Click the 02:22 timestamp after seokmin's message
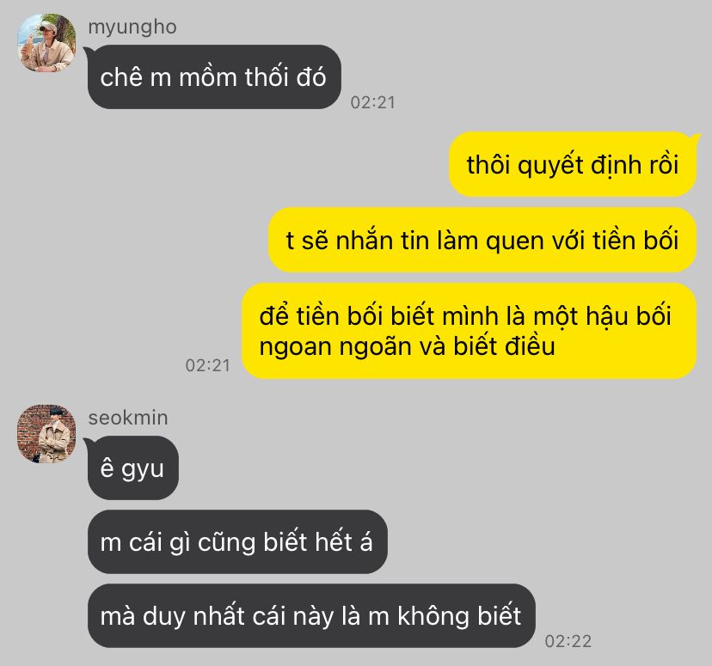The width and height of the screenshot is (712, 666). pos(568,641)
